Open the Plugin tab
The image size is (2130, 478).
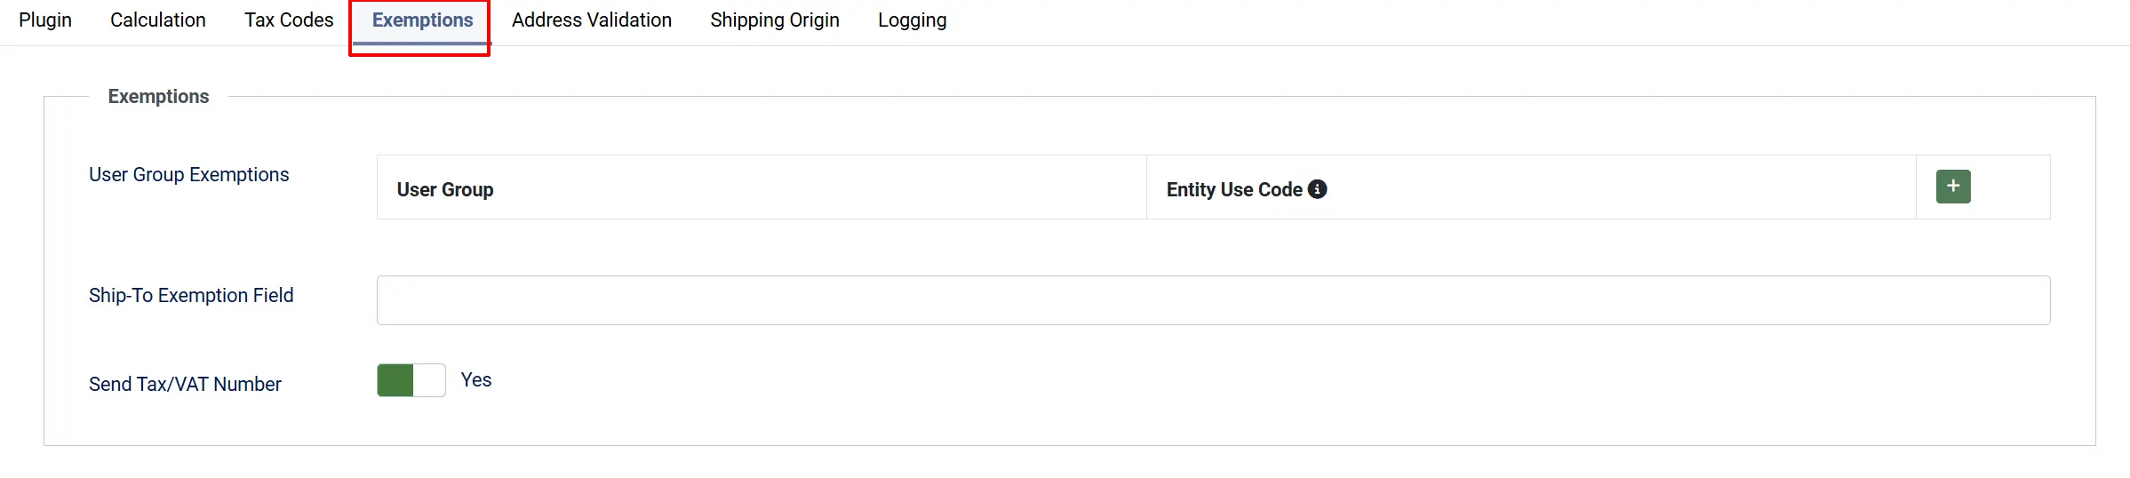tap(45, 20)
